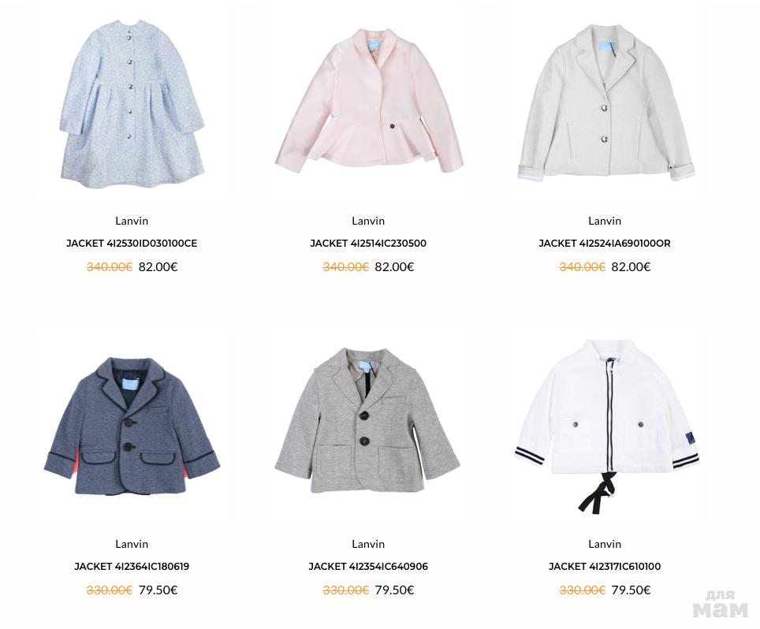The image size is (760, 629).
Task: Click the 82.00€ price under pink jacket
Action: (x=394, y=267)
